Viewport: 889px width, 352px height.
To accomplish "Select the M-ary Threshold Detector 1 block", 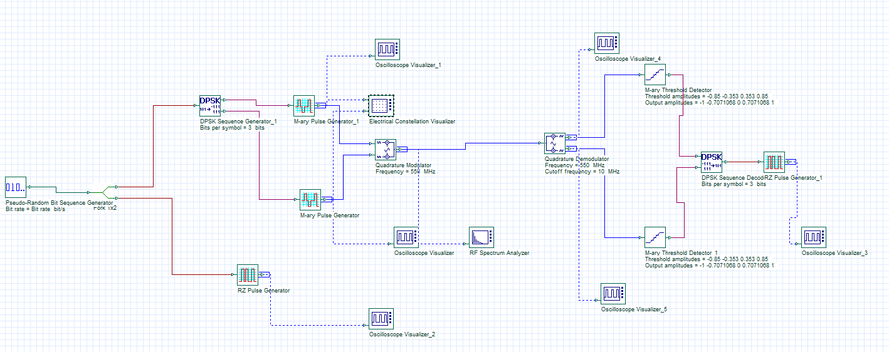I will click(655, 237).
